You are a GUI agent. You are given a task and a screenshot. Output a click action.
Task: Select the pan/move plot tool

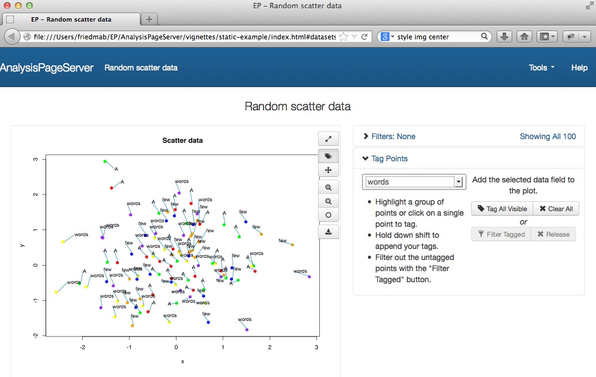click(328, 170)
